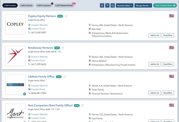Click phone icon next to (617) 249-5097
Image resolution: width=179 pixels, height=122 pixels.
pyautogui.click(x=29, y=32)
